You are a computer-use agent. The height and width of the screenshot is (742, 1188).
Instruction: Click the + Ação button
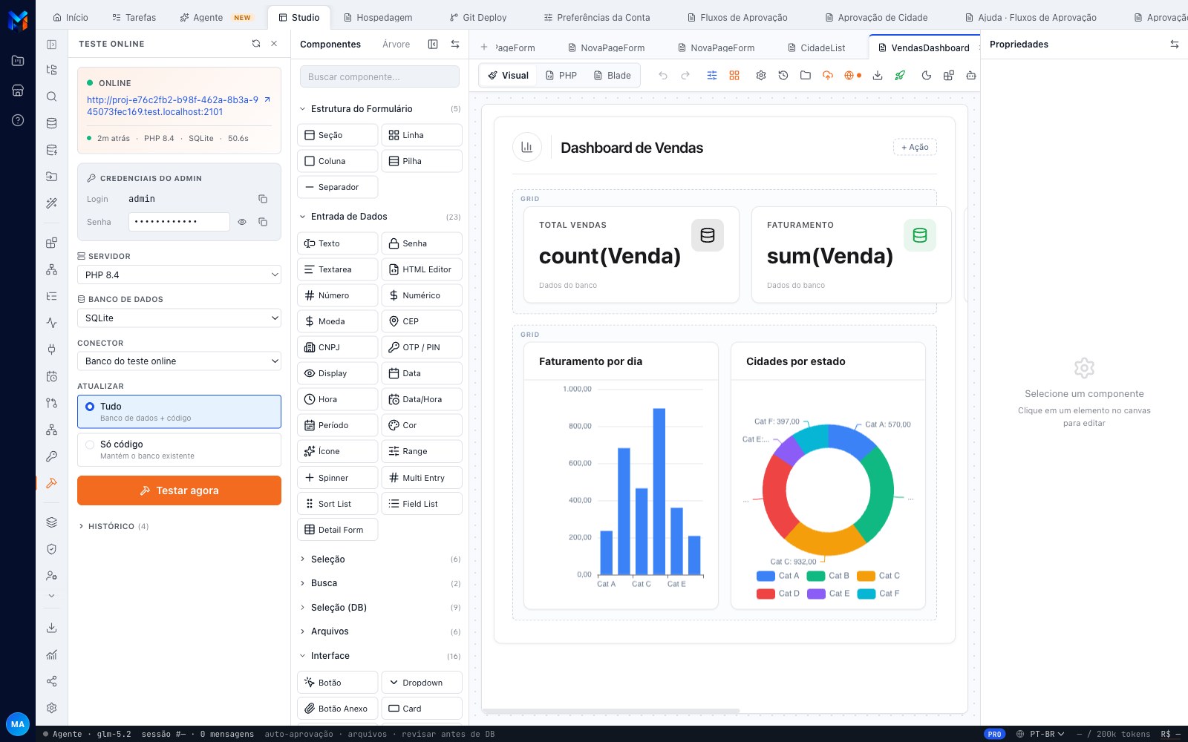tap(915, 147)
